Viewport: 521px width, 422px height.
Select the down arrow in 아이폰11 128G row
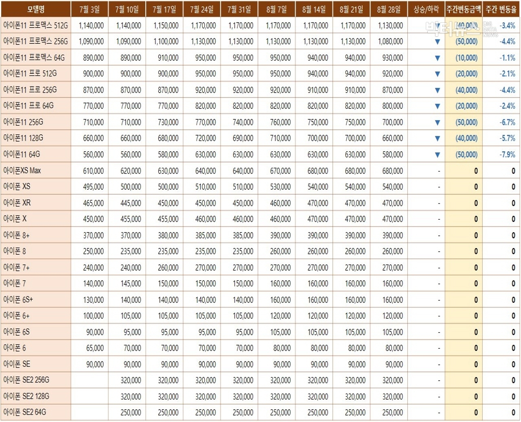click(x=437, y=138)
